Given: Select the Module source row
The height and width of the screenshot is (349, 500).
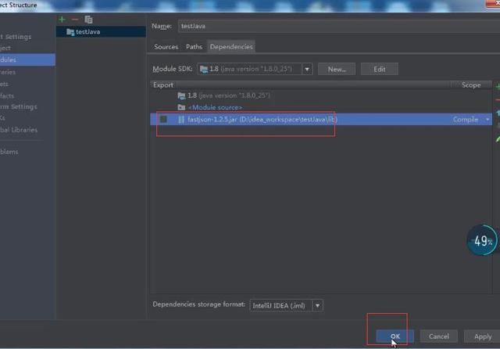Looking at the screenshot, I should [x=321, y=107].
